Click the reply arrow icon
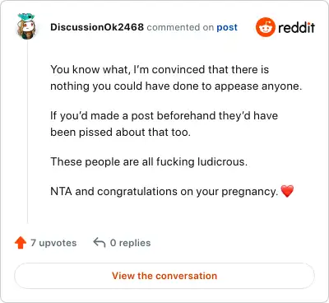 [100, 243]
